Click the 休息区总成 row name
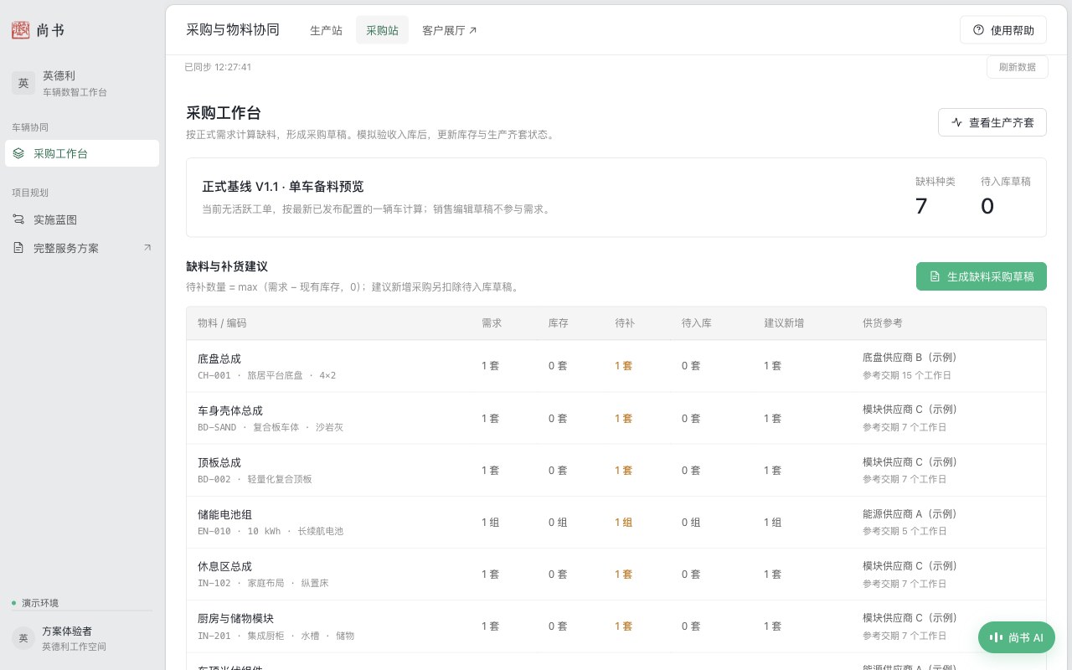 224,566
